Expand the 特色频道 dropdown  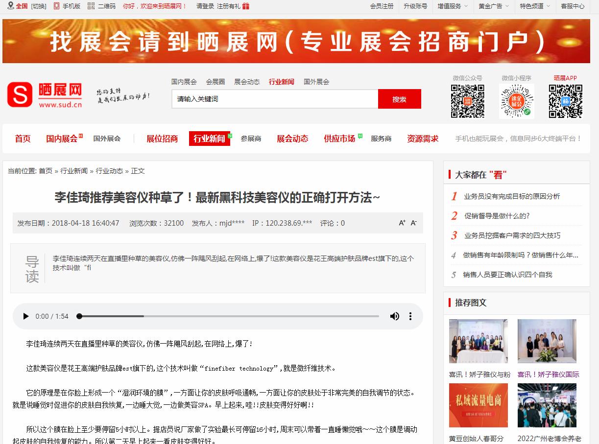(x=535, y=6)
